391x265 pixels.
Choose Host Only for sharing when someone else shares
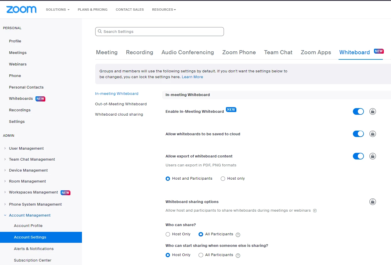[x=168, y=255]
